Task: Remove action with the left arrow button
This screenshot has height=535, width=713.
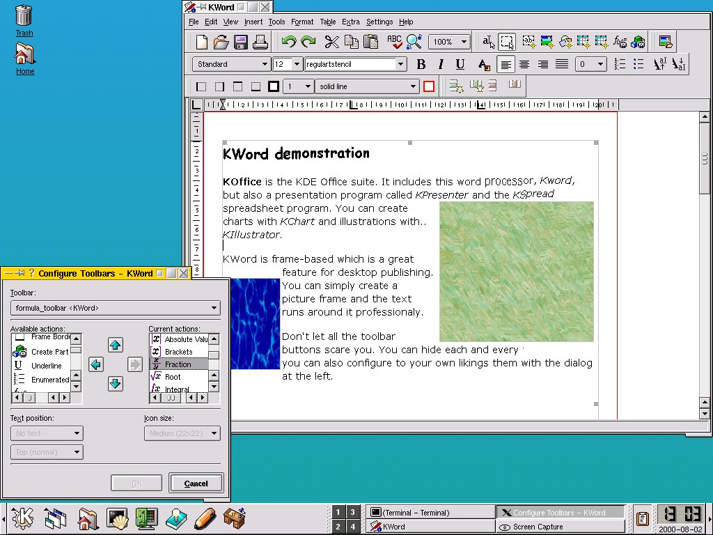Action: 96,364
